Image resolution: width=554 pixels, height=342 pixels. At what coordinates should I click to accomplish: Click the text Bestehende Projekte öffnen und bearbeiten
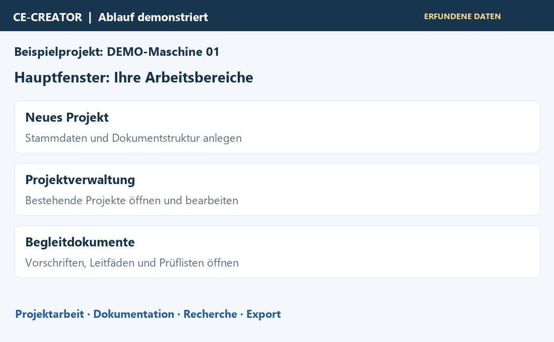[132, 201]
